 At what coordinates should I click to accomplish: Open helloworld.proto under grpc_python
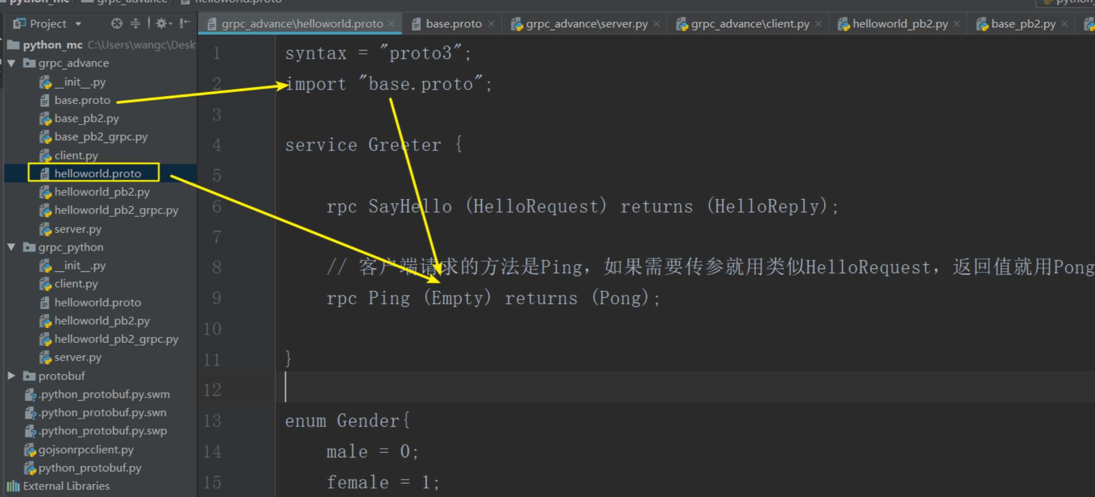[x=98, y=302]
